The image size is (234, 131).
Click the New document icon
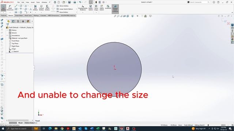tap(58, 2)
